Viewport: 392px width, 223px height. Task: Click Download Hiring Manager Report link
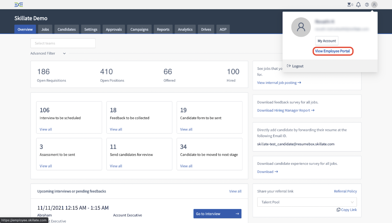(x=286, y=110)
